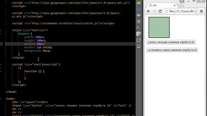The height and width of the screenshot is (116, 207).
Task: Go back in the Chrome browser
Action: [148, 11]
